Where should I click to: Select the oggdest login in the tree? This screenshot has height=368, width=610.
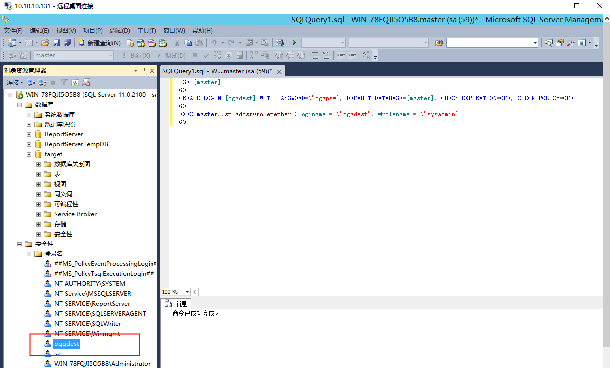(66, 343)
